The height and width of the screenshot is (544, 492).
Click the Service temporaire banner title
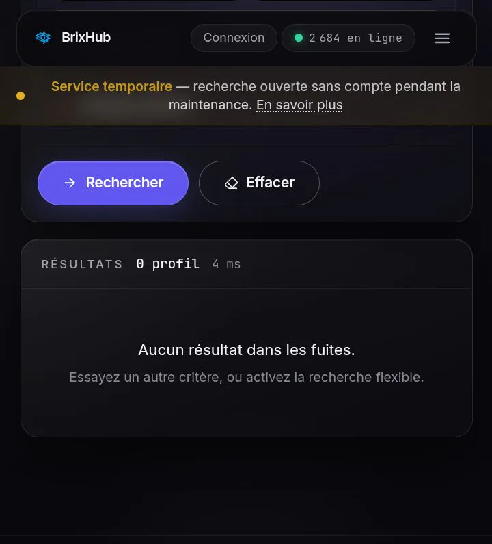point(111,86)
